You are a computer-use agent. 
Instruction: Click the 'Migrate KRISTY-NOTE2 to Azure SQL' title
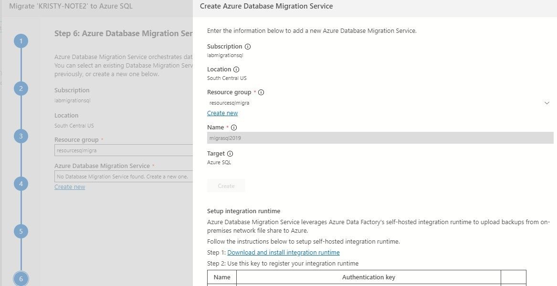click(71, 6)
